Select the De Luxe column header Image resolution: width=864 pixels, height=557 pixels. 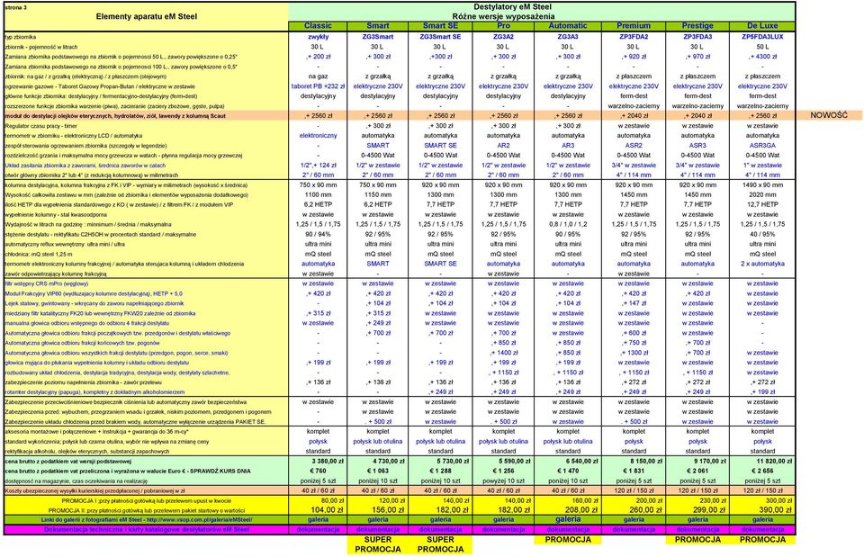(762, 26)
